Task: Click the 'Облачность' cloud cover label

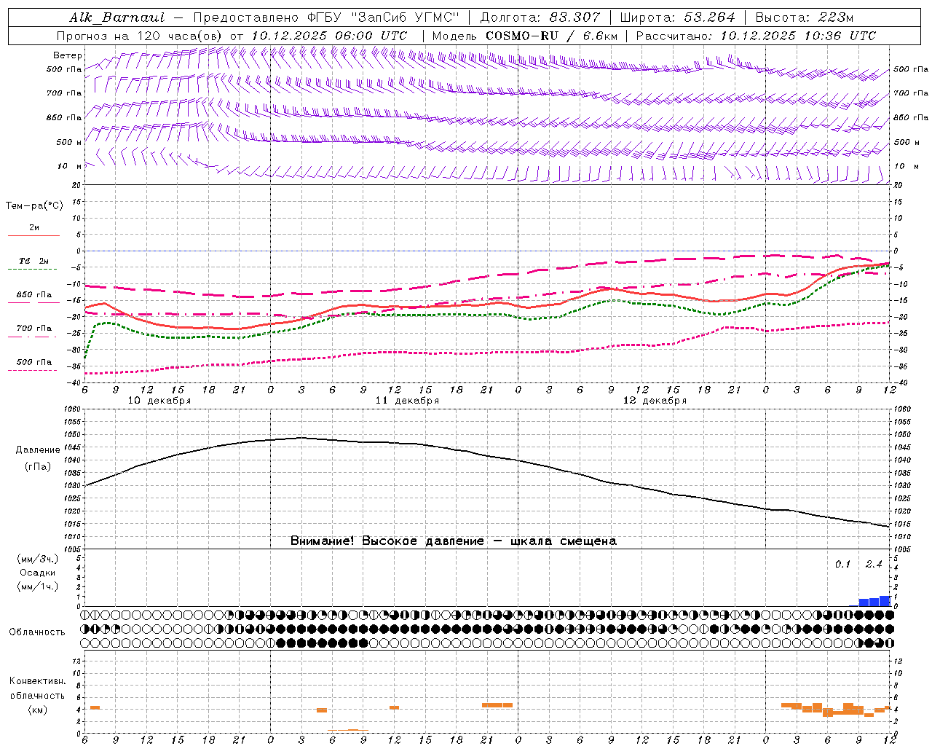Action: [x=37, y=632]
